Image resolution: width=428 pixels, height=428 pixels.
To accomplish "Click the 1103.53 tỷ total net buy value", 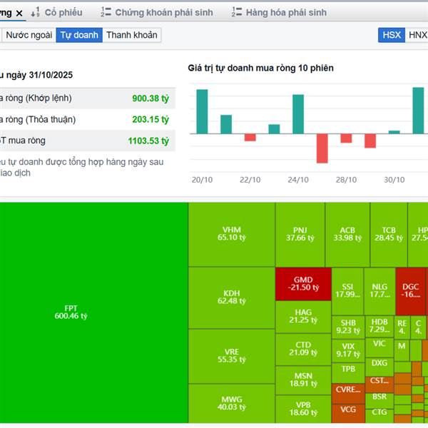I will (148, 141).
